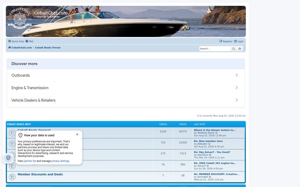Open 'Re: 2005 Cobalt 262 engine ha…' post

(215, 163)
